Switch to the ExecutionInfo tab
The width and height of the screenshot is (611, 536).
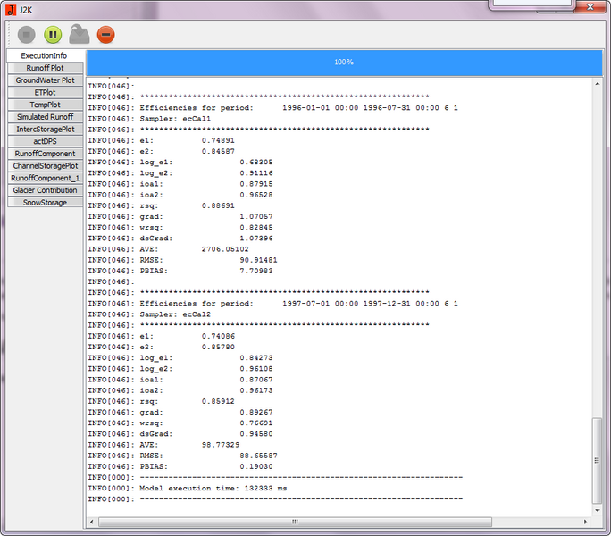pyautogui.click(x=45, y=55)
